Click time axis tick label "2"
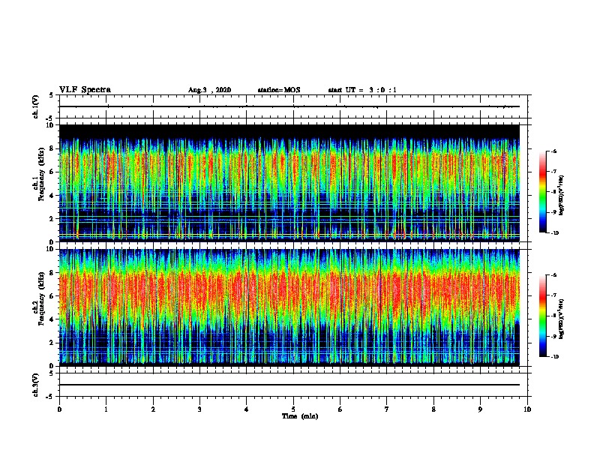The height and width of the screenshot is (459, 594). pyautogui.click(x=153, y=409)
